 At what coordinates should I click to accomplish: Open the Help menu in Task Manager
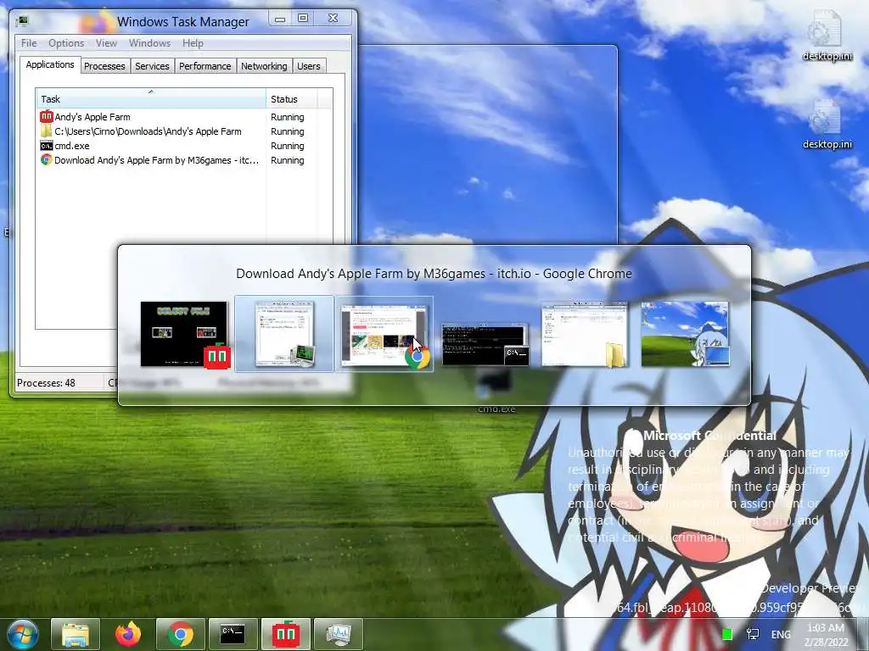pyautogui.click(x=193, y=43)
